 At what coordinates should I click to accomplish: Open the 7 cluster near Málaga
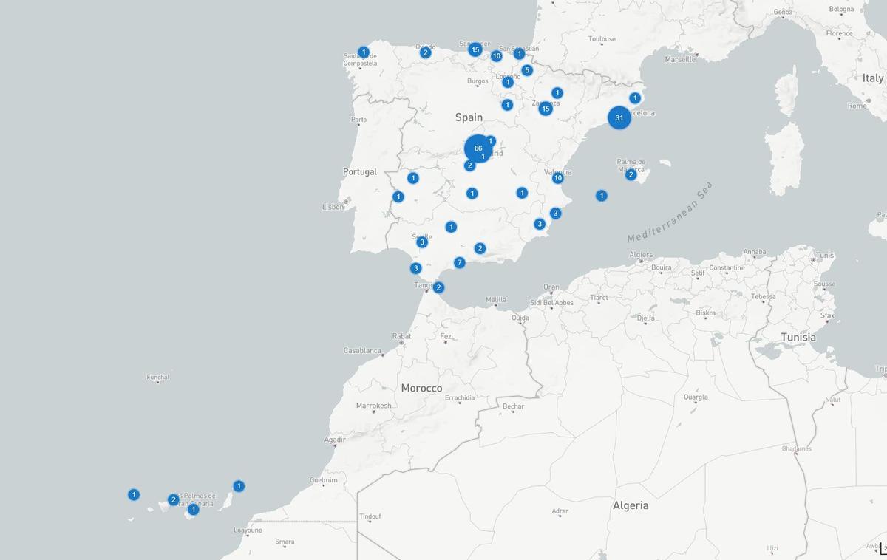459,261
